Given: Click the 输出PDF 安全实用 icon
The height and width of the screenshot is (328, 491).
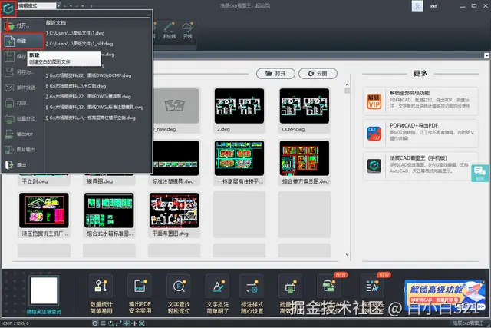Looking at the screenshot, I should (140, 287).
